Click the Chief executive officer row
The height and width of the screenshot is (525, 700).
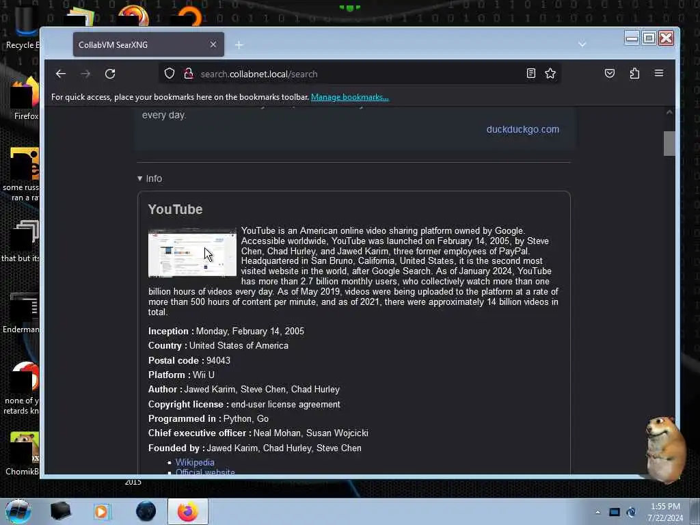point(258,433)
